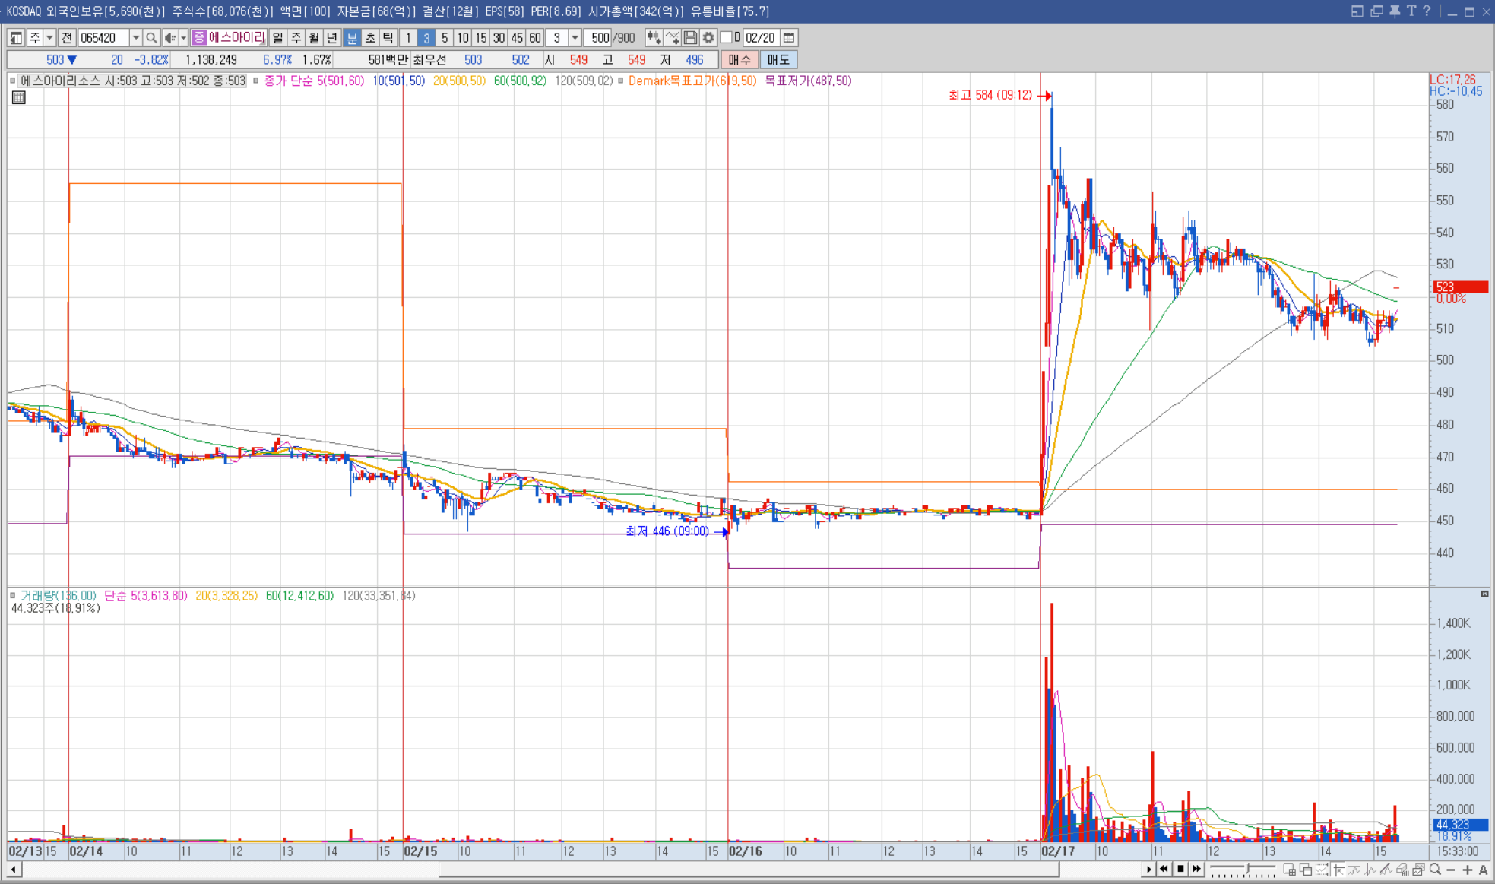Click the playback speed slider handle
This screenshot has width=1495, height=884.
click(x=1247, y=869)
